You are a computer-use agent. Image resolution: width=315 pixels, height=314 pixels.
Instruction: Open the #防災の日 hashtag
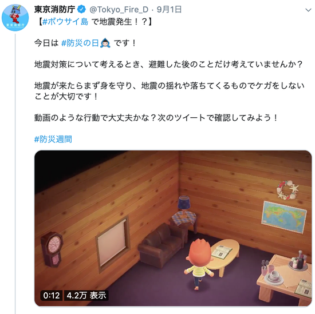click(80, 43)
